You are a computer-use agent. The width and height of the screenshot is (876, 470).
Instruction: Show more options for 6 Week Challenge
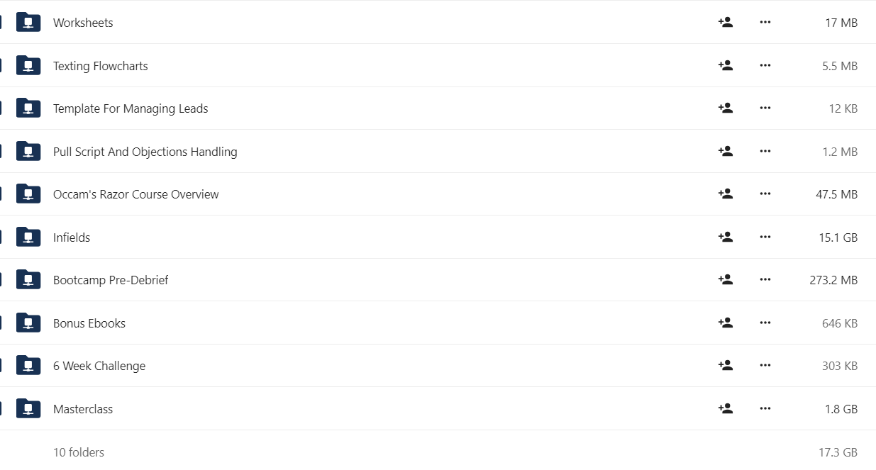click(765, 365)
